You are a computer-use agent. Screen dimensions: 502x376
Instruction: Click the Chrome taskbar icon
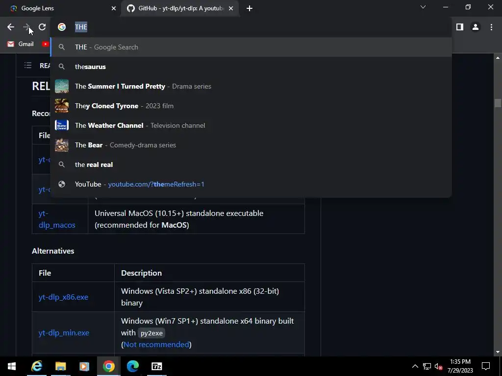108,366
